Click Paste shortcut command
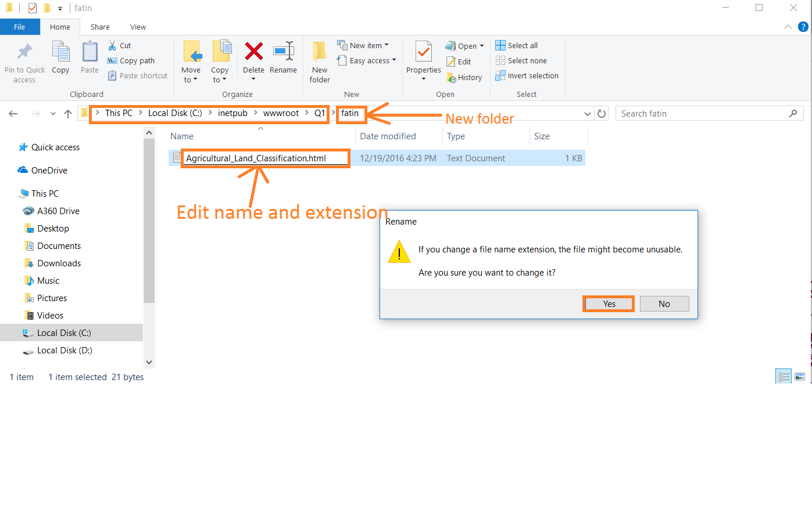 [138, 75]
